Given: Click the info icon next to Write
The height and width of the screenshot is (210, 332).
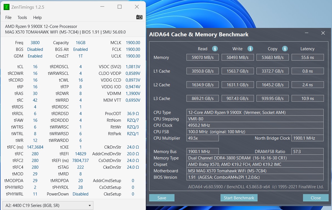Looking at the screenshot, I should tap(250, 49).
